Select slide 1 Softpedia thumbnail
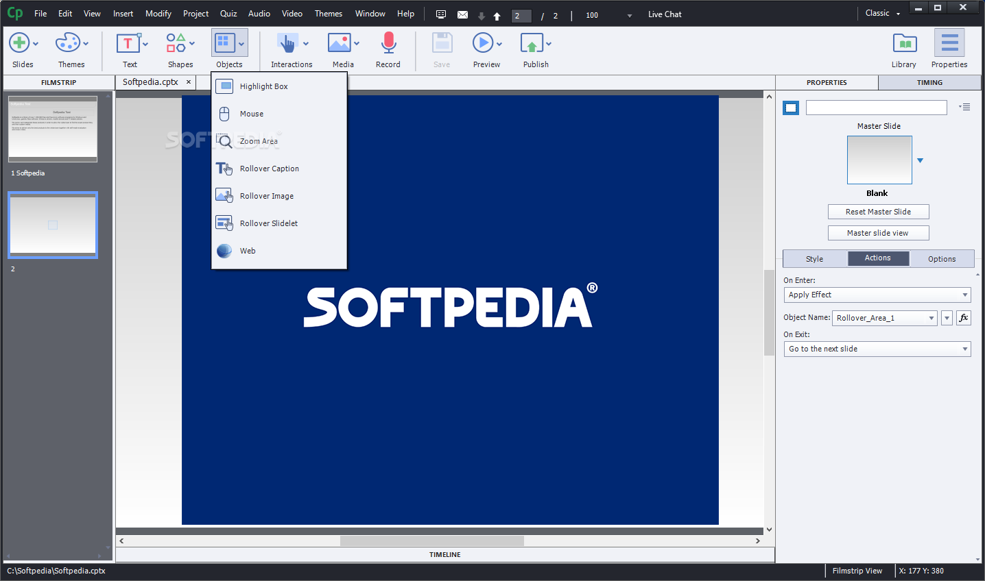The image size is (985, 581). (53, 129)
